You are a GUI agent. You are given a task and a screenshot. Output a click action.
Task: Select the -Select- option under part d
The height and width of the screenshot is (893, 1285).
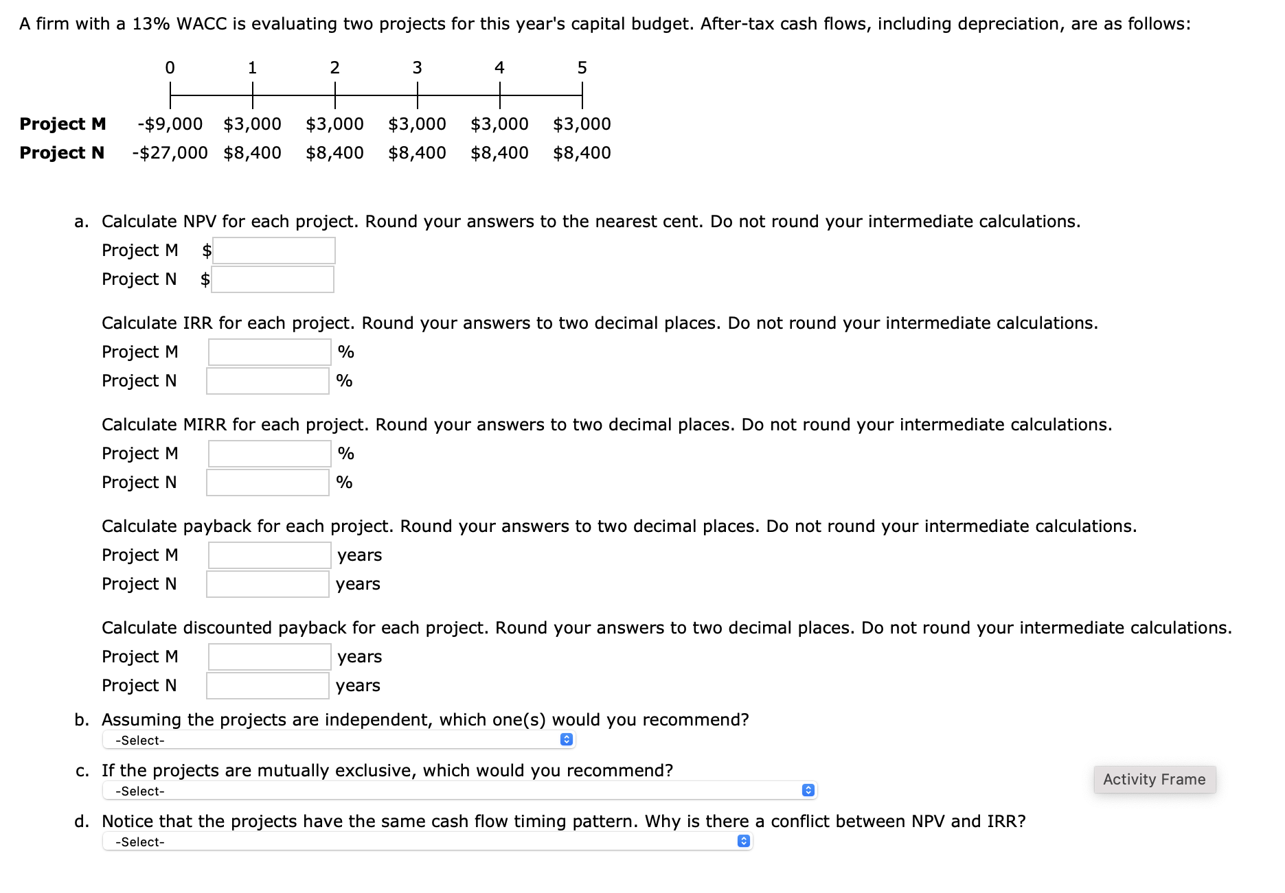pos(140,842)
